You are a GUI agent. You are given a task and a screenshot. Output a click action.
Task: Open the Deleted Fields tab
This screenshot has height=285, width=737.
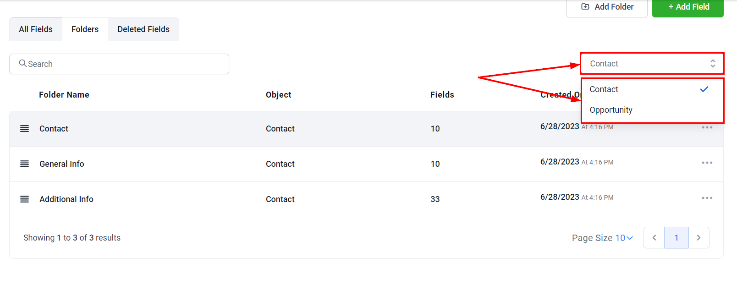point(143,29)
